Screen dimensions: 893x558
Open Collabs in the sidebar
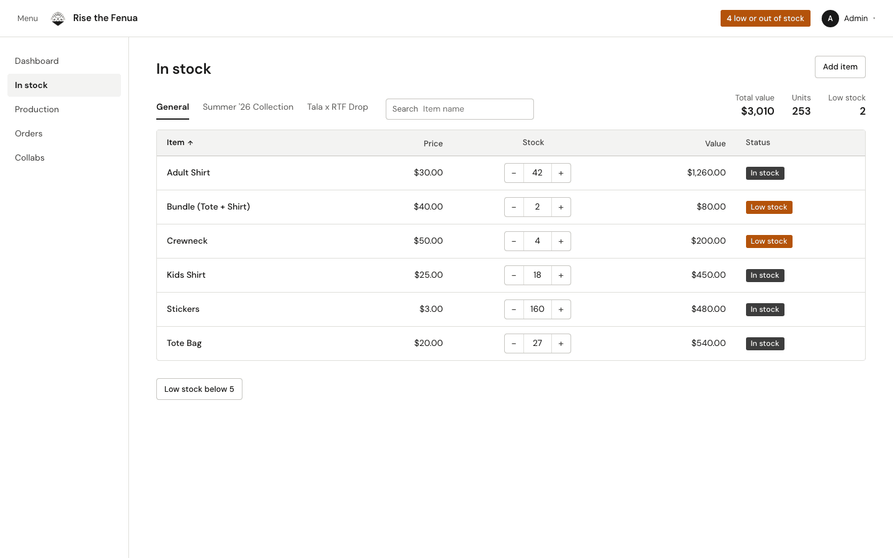click(x=64, y=157)
